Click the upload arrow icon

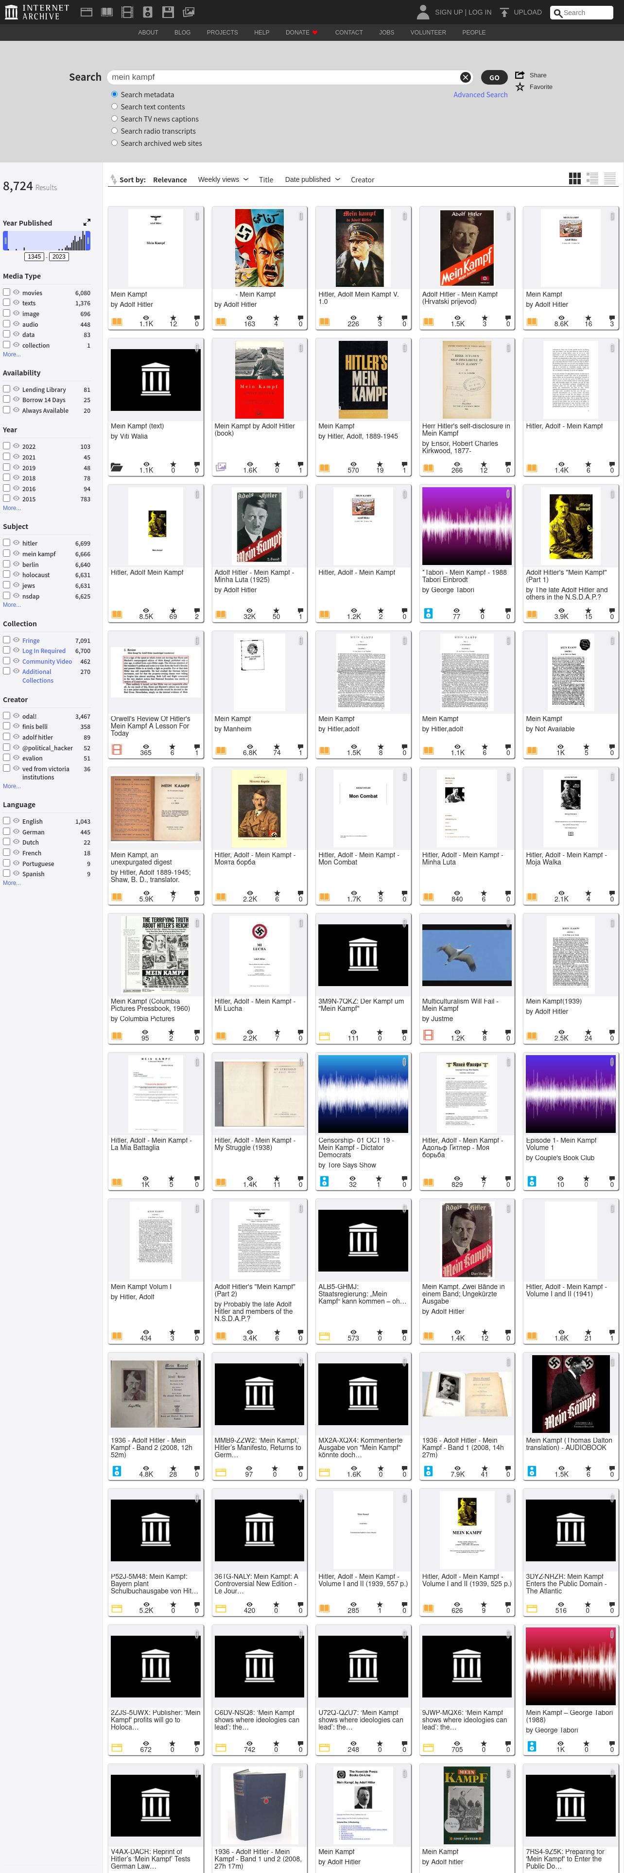pos(504,12)
